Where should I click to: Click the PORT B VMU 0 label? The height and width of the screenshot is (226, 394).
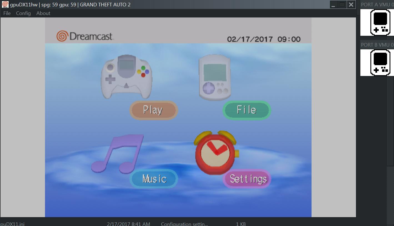(x=377, y=45)
